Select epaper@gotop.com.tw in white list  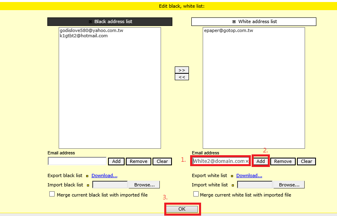tap(229, 30)
